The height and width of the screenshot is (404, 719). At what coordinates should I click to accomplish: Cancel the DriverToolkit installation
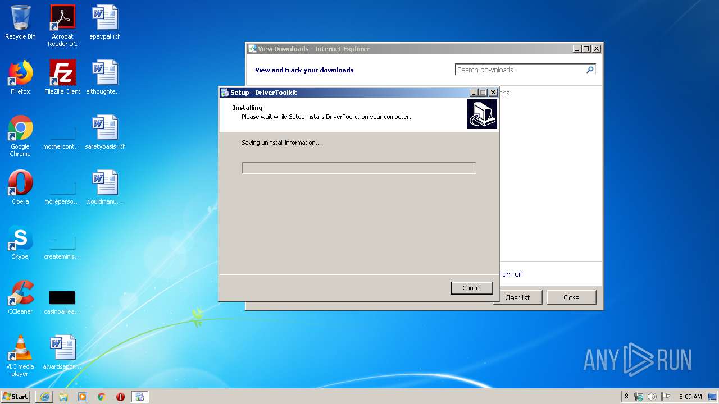[472, 288]
